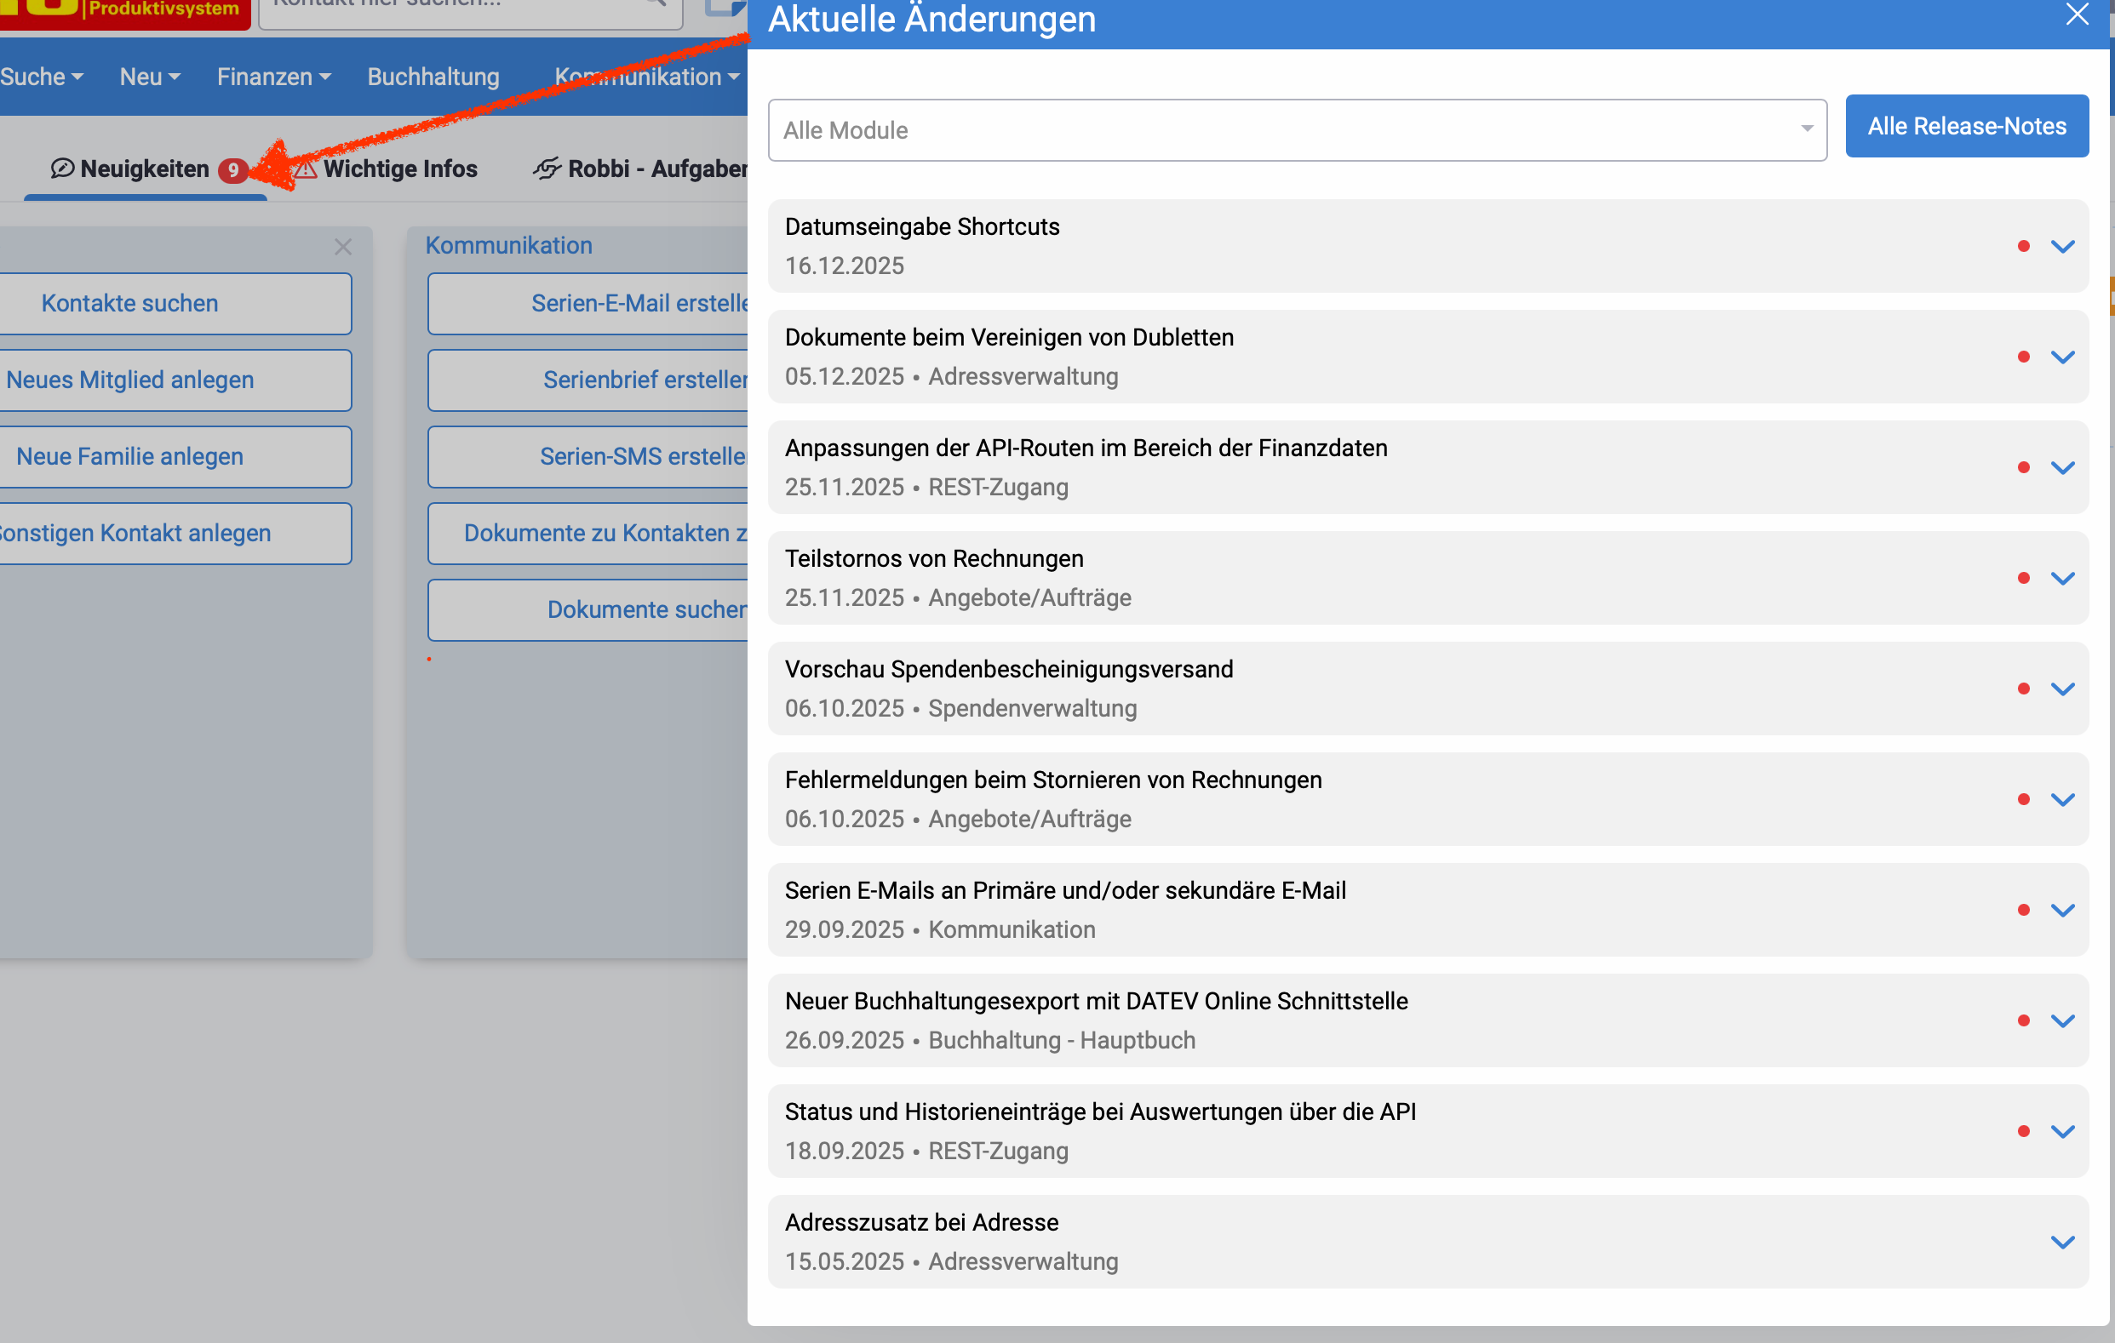Click the handshake icon beside Robbi - Aufgaben
Viewport: 2115px width, 1343px height.
click(547, 169)
